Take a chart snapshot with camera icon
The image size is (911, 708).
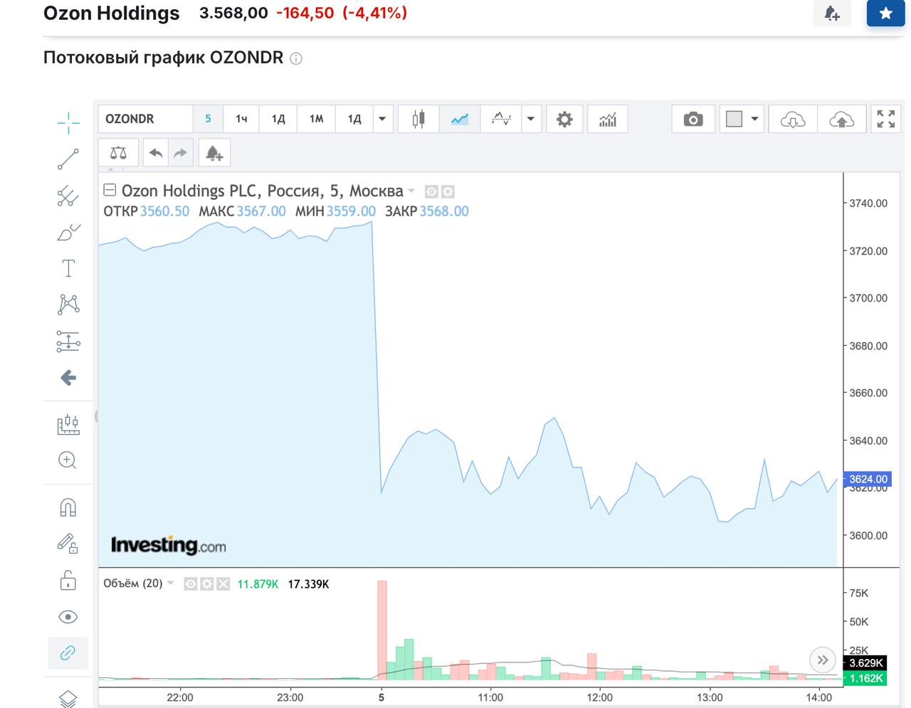(693, 120)
